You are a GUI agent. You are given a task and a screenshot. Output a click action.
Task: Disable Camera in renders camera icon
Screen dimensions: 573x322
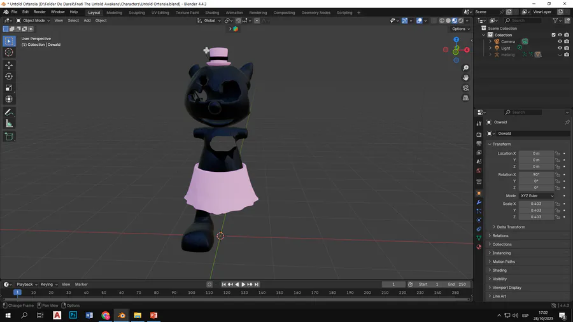(x=567, y=41)
